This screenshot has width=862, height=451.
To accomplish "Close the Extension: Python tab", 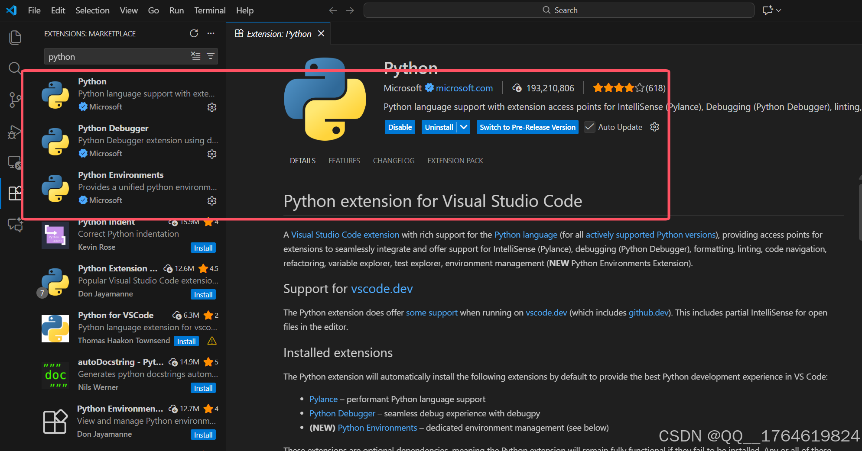I will 321,33.
